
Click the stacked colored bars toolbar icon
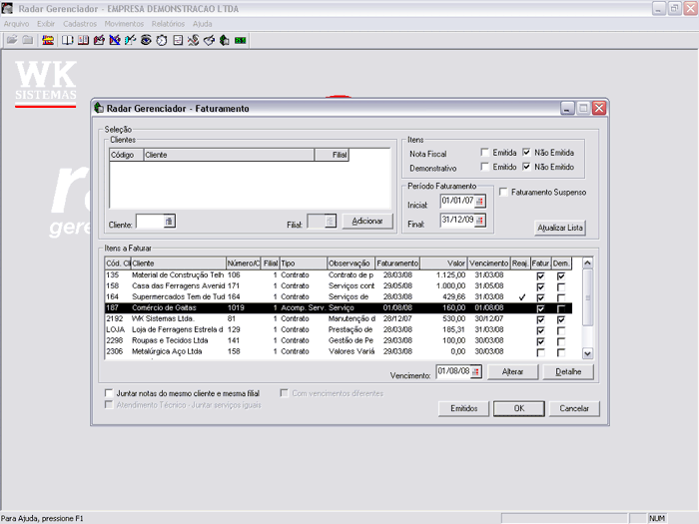tap(48, 40)
